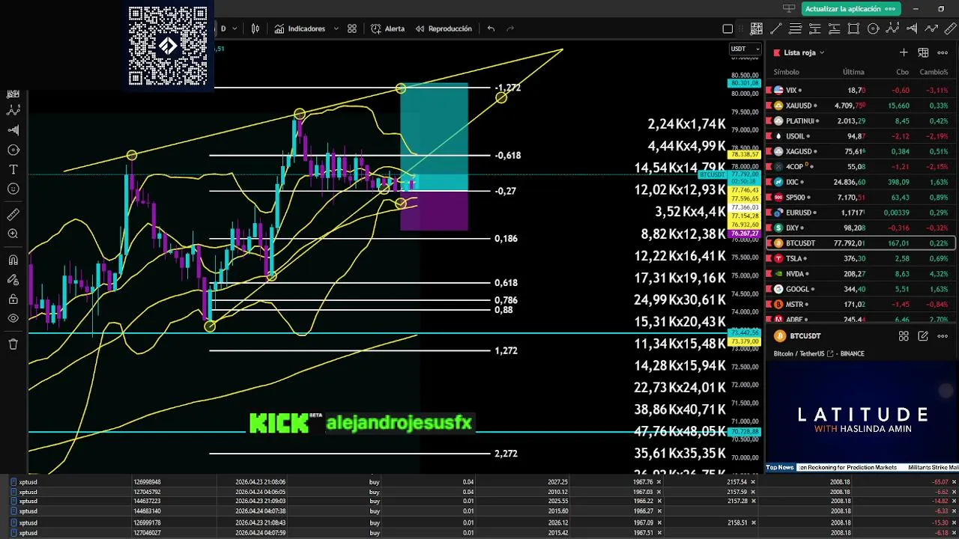
Task: Select the circle shape tool in top toolbar
Action: [873, 29]
